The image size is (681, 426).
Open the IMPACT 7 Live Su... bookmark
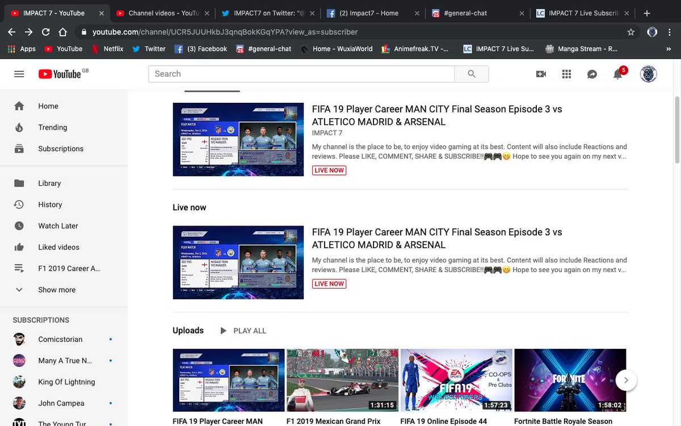[x=499, y=49]
